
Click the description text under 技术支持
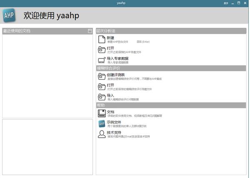pyautogui.click(x=128, y=137)
